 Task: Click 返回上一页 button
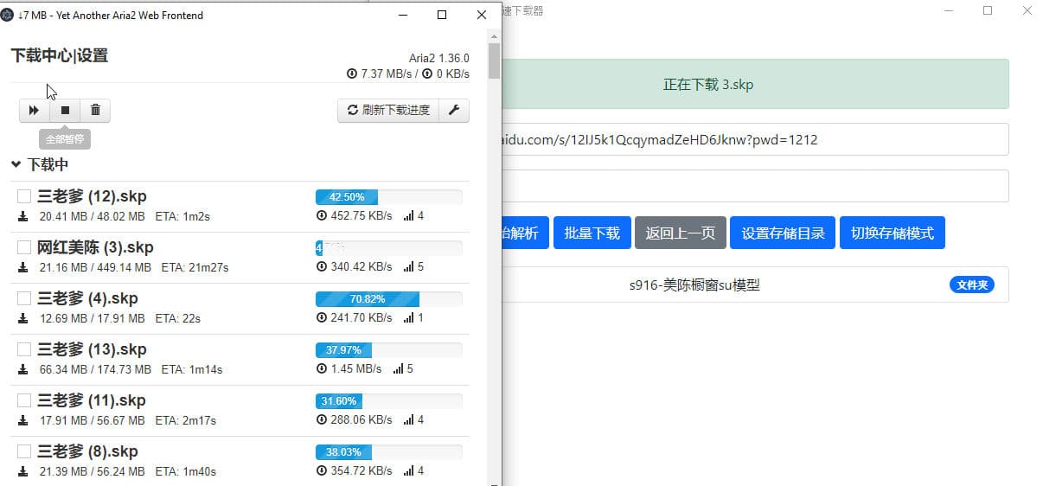pyautogui.click(x=681, y=233)
